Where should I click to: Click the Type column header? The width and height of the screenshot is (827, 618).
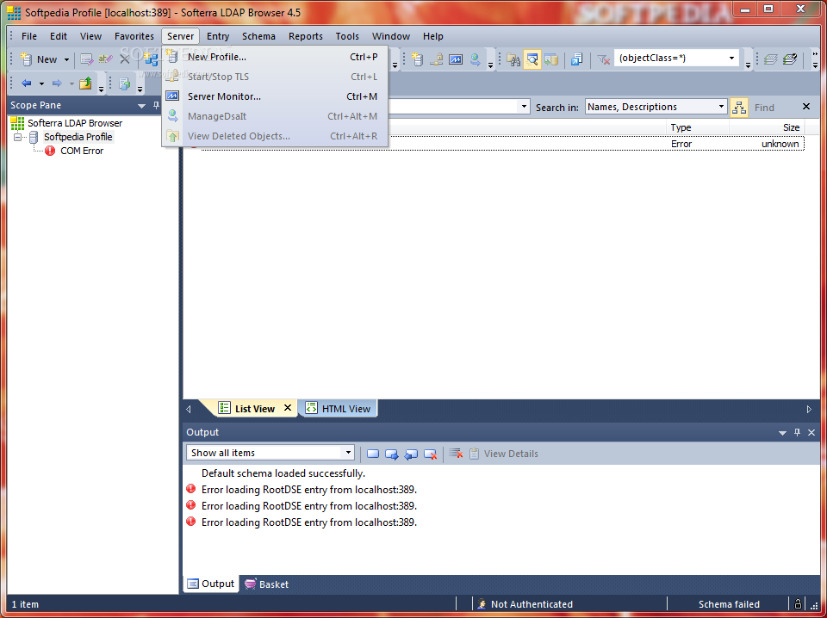click(697, 127)
